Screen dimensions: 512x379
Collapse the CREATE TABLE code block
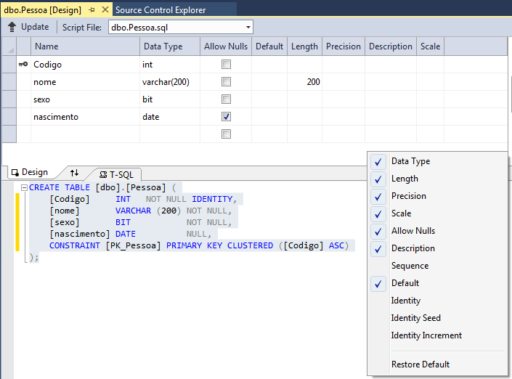(x=24, y=187)
